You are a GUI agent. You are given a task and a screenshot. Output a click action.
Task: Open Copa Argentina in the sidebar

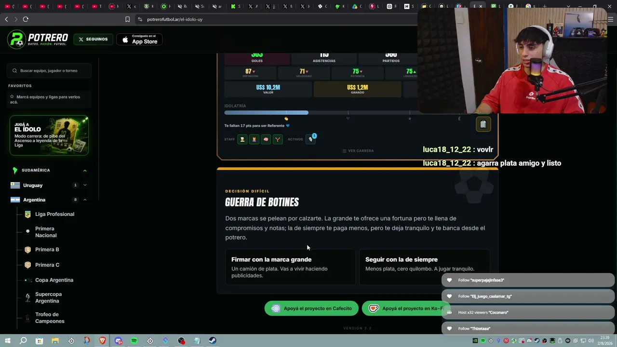[x=54, y=280]
